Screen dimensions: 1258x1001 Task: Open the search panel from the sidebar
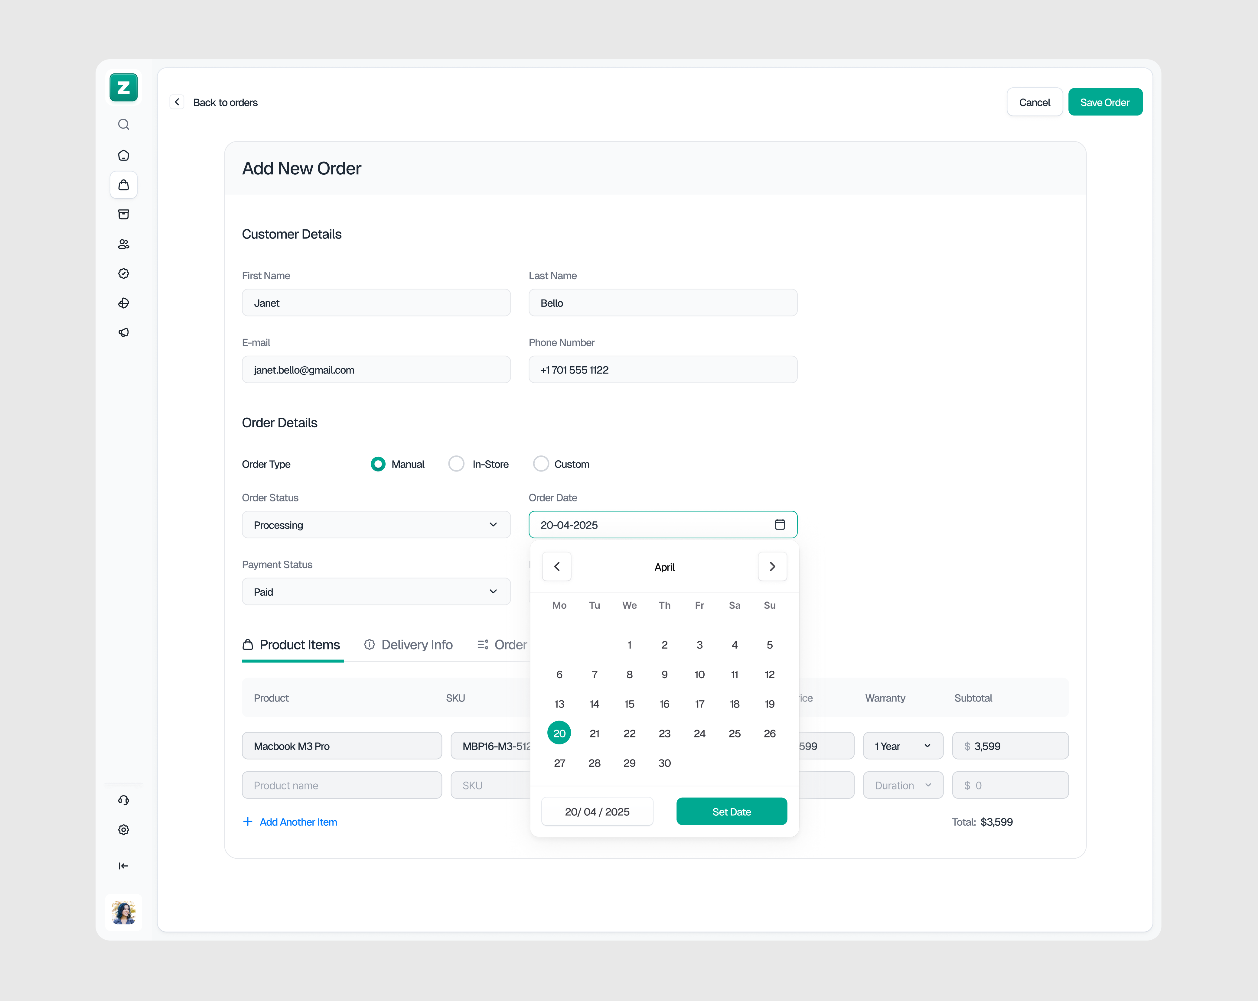click(123, 124)
